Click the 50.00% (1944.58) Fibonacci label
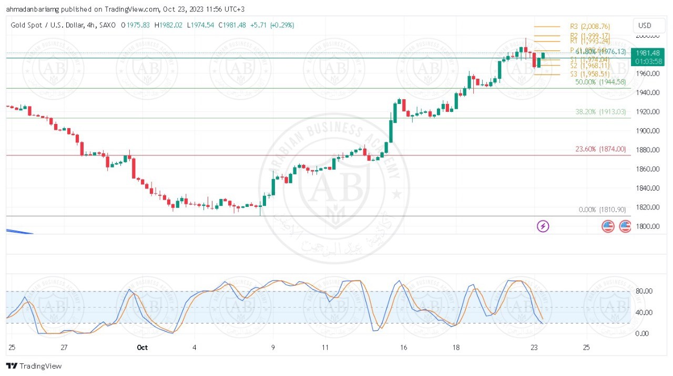Screen dimensions: 673x376 600,82
